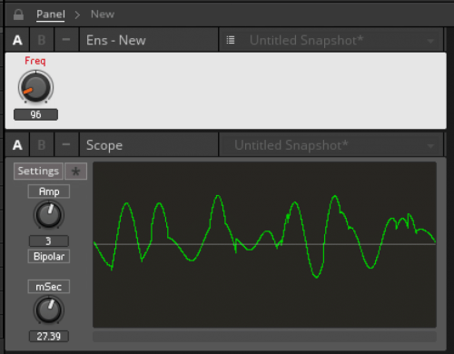Click the horizontal bar below the scope
Screen dimensions: 454x354
[x=264, y=337]
